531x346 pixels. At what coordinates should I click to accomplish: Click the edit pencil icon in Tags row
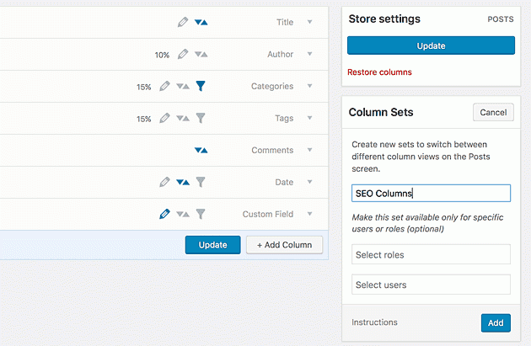[164, 118]
